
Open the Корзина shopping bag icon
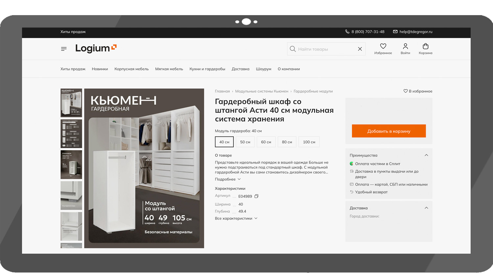[426, 46]
